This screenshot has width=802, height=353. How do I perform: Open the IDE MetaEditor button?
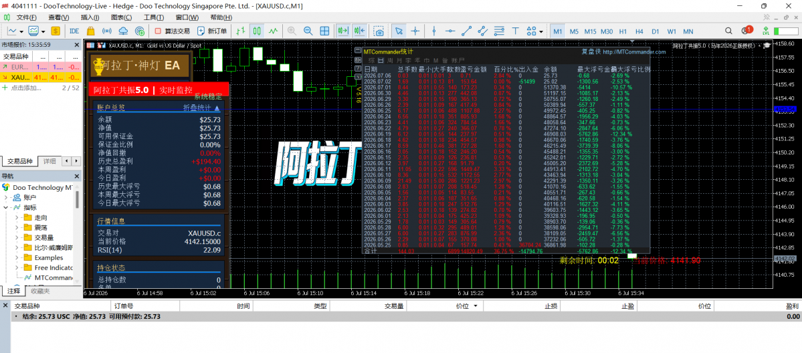74,31
